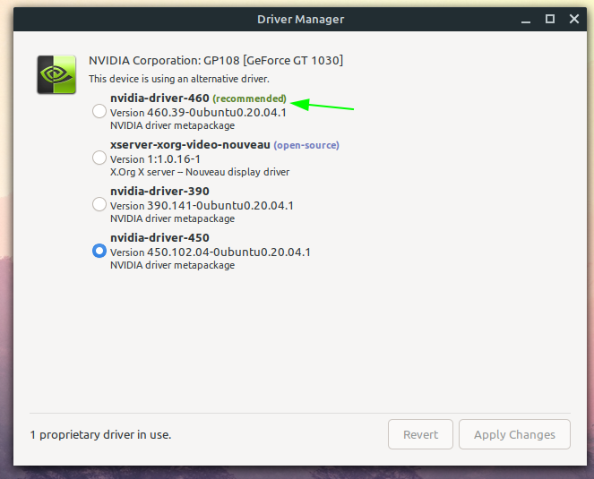
Task: Click the selected nvidia-driver-450 radio button
Action: pos(99,251)
